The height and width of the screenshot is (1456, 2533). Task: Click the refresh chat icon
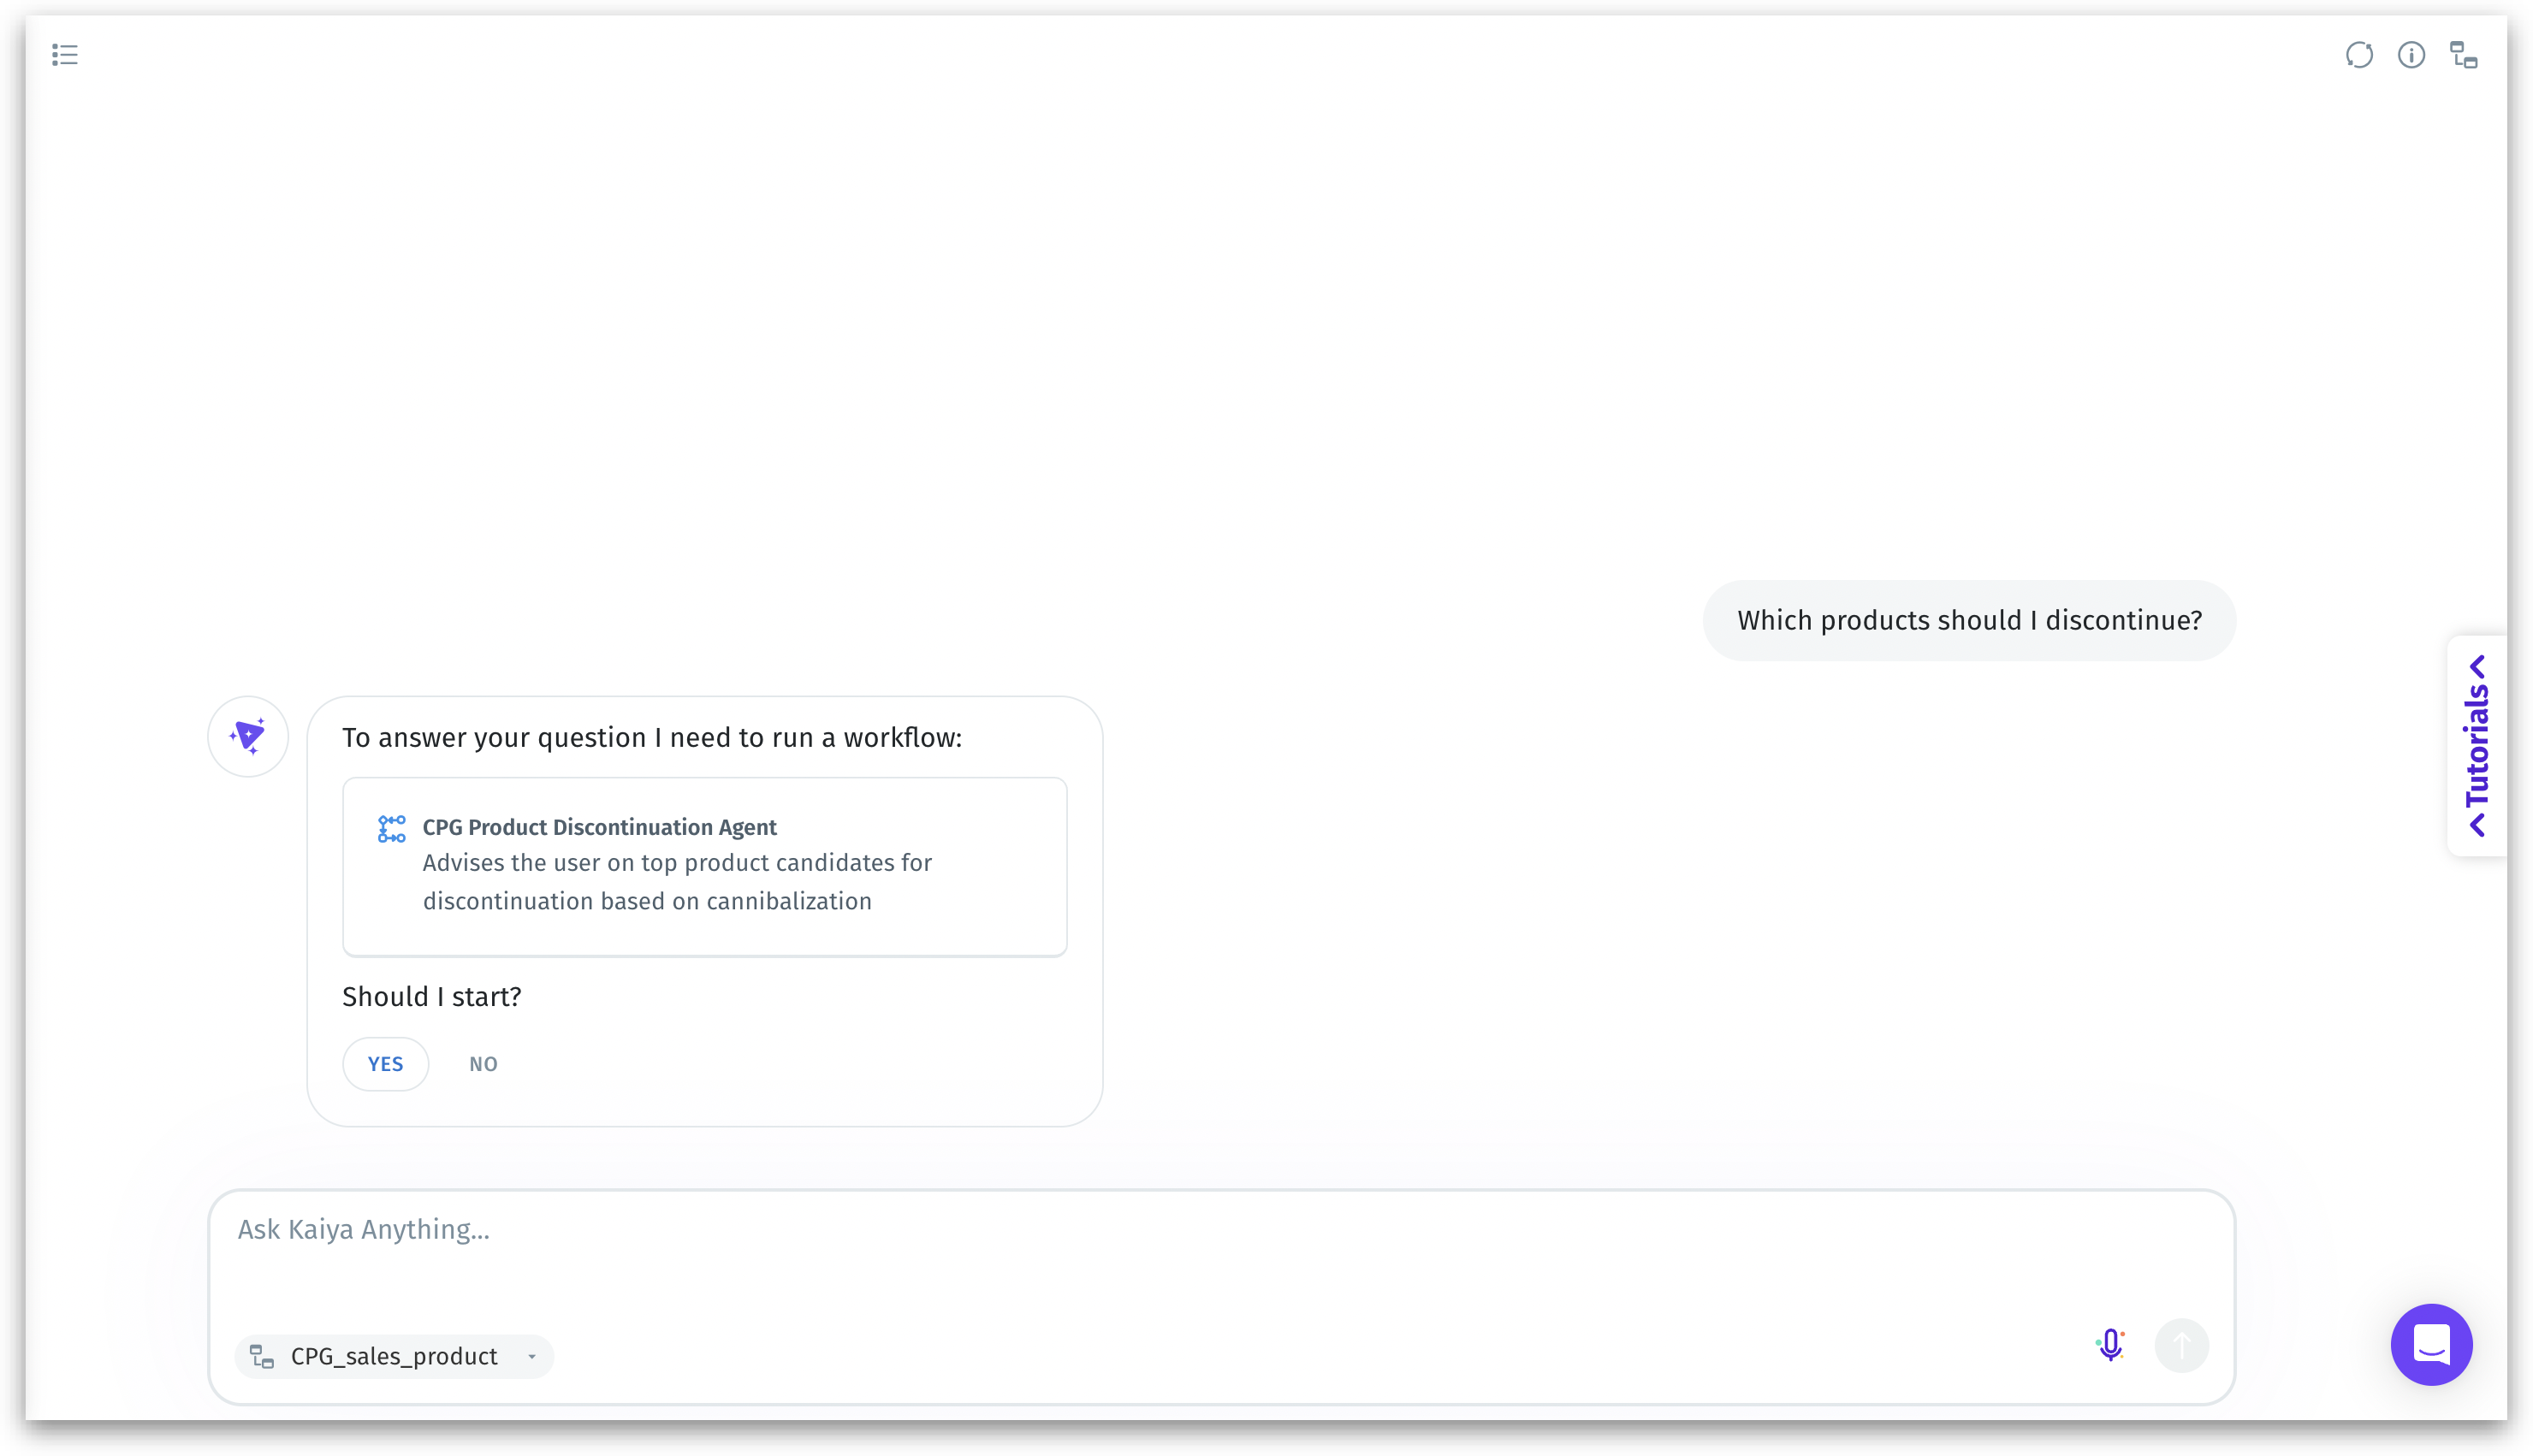tap(2358, 55)
